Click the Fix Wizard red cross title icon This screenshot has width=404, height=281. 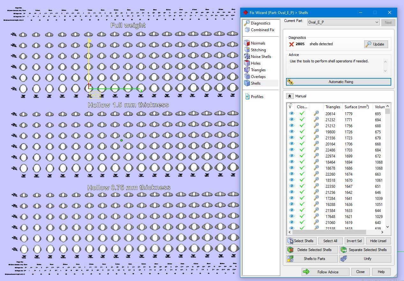245,13
